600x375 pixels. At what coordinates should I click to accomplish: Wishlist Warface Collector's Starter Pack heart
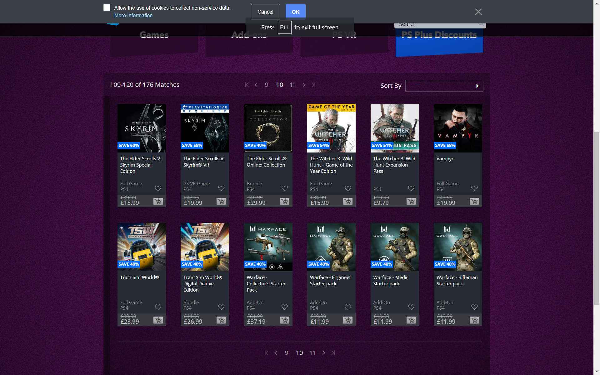pyautogui.click(x=285, y=307)
